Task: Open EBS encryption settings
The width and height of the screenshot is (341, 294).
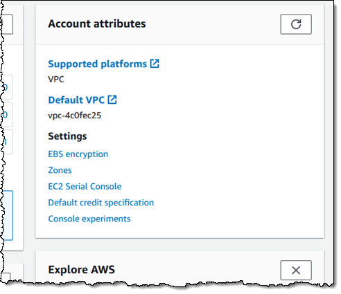Action: [x=78, y=154]
